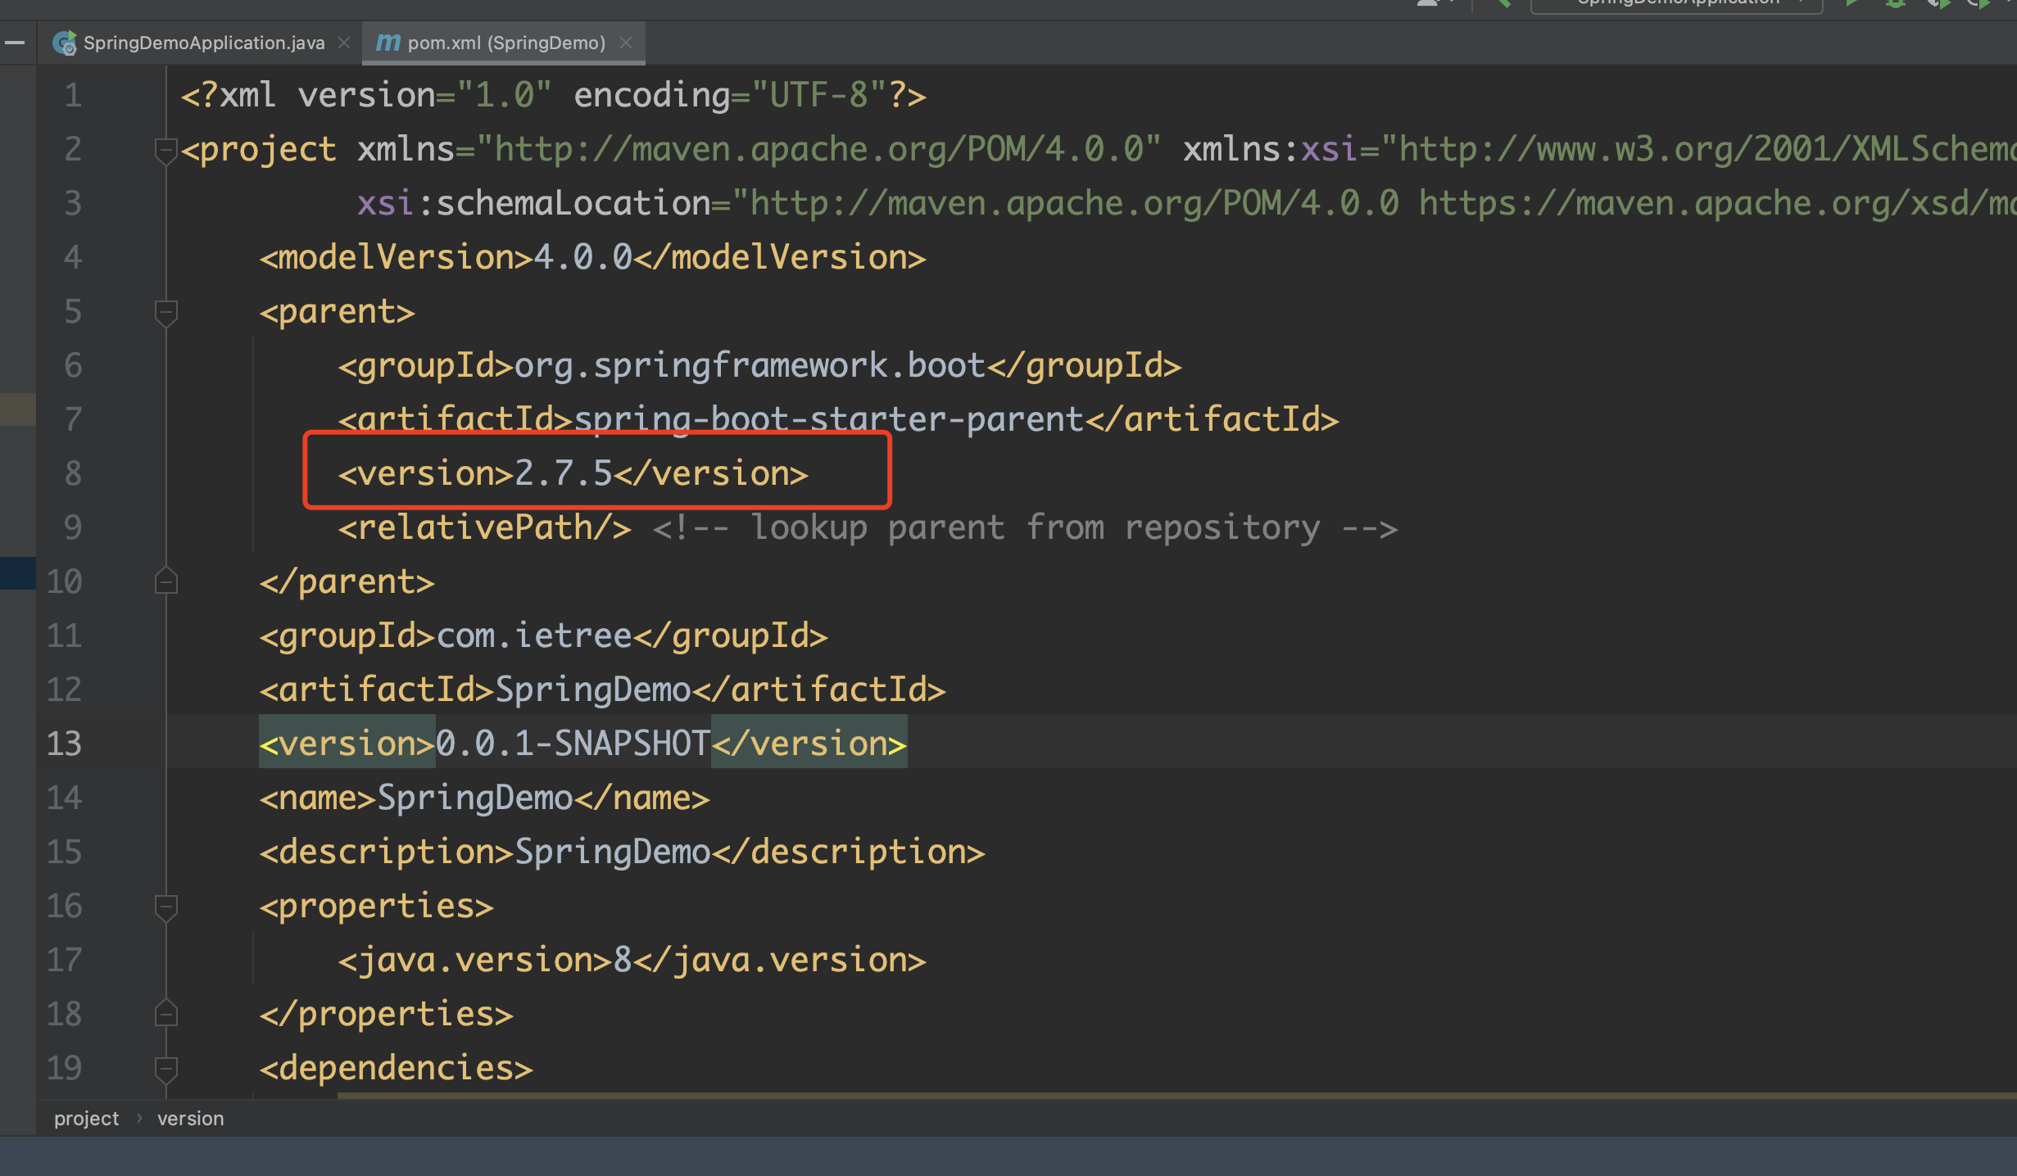Toggle the fold marker at closing properties line 18
Viewport: 2017px width, 1176px height.
166,1014
